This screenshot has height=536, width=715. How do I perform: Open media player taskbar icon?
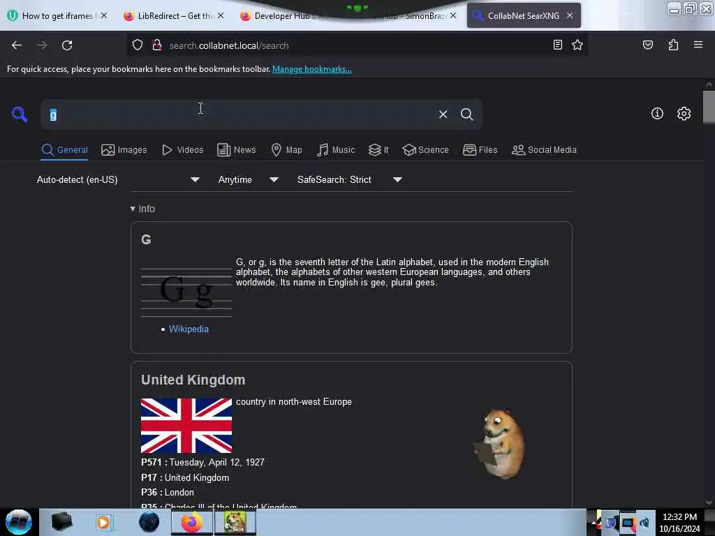click(103, 522)
